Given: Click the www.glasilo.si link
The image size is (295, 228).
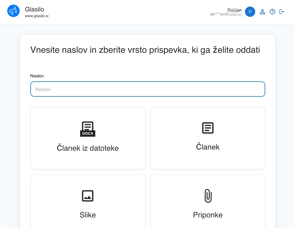Looking at the screenshot, I should [37, 16].
